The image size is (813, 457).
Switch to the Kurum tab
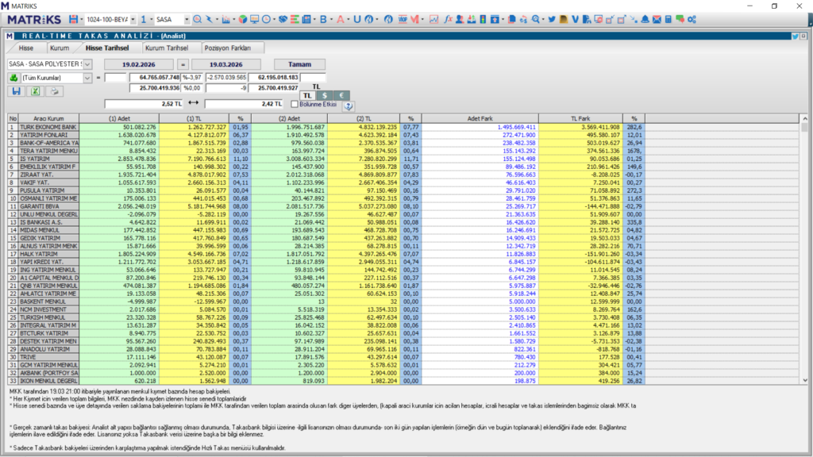[x=59, y=48]
